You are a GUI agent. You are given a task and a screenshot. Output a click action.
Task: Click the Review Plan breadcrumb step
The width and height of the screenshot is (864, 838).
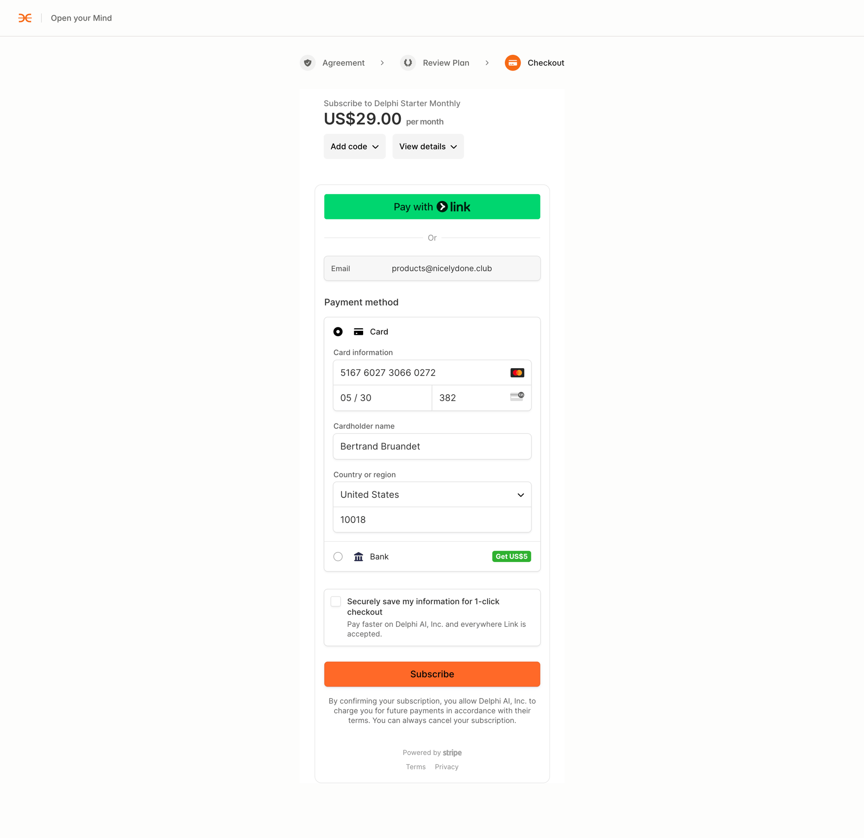click(x=446, y=63)
